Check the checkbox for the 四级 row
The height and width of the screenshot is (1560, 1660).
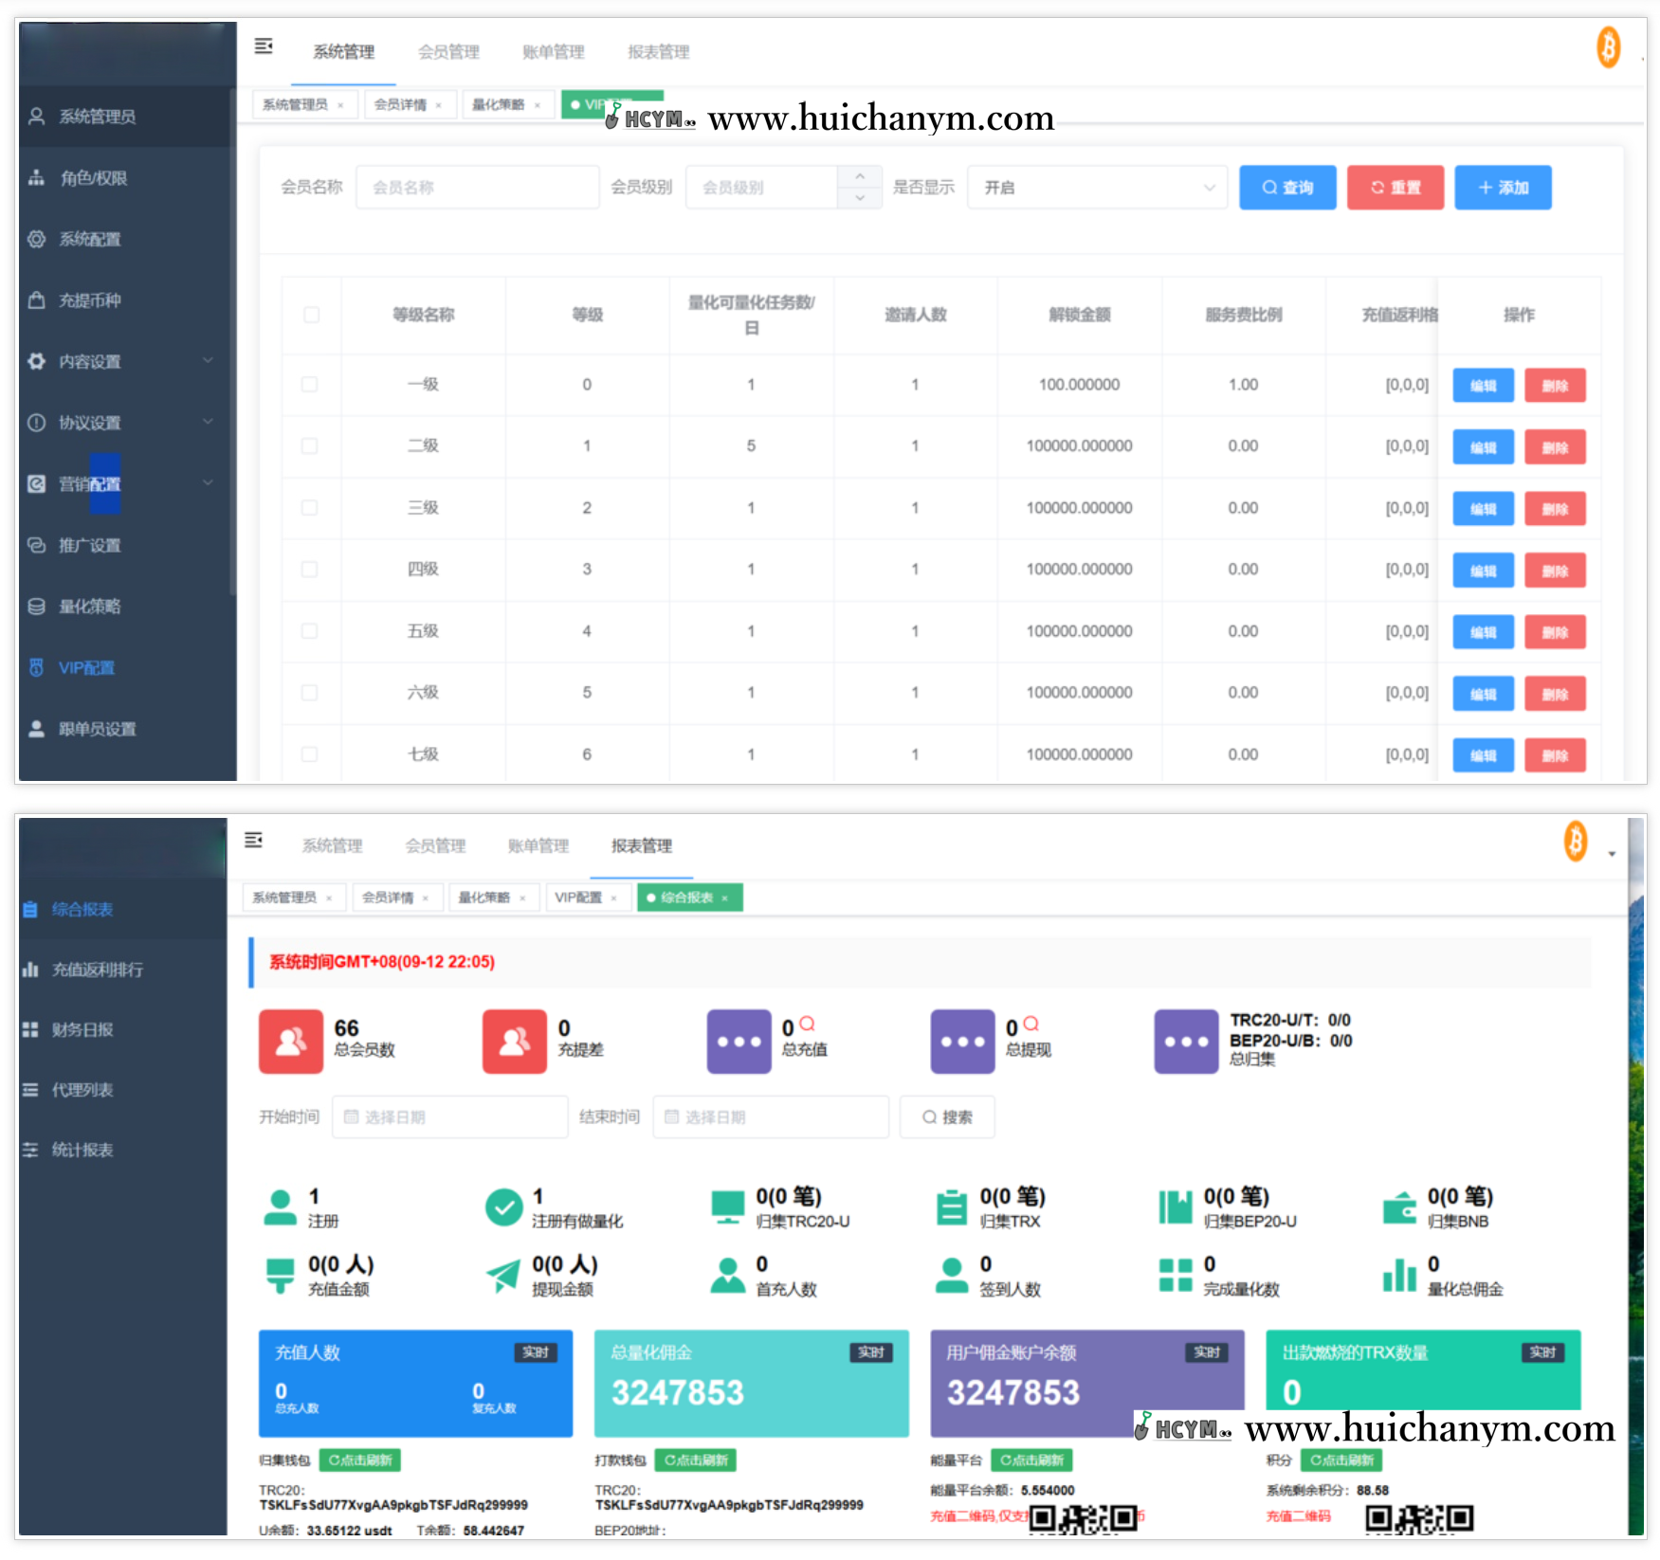[x=310, y=570]
